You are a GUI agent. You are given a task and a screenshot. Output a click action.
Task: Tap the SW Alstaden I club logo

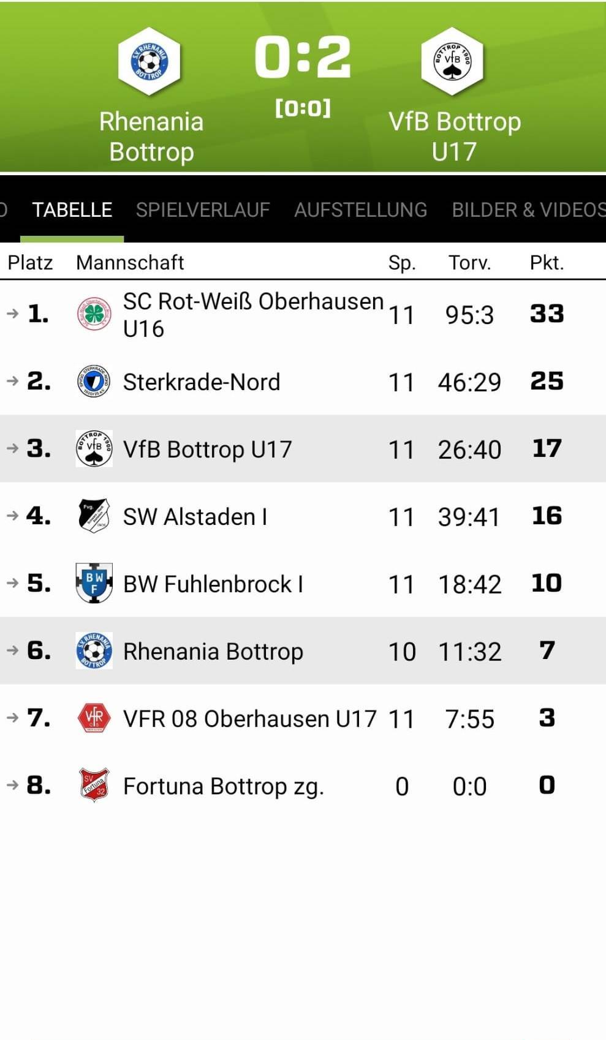tap(94, 516)
